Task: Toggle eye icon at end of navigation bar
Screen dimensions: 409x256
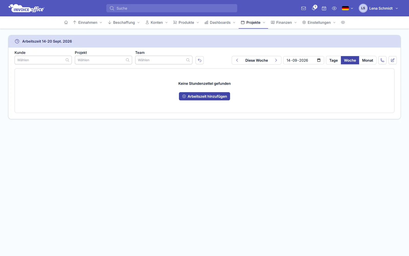Action: (343, 23)
